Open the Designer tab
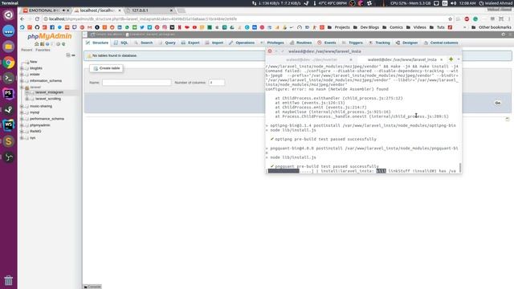 (406, 43)
